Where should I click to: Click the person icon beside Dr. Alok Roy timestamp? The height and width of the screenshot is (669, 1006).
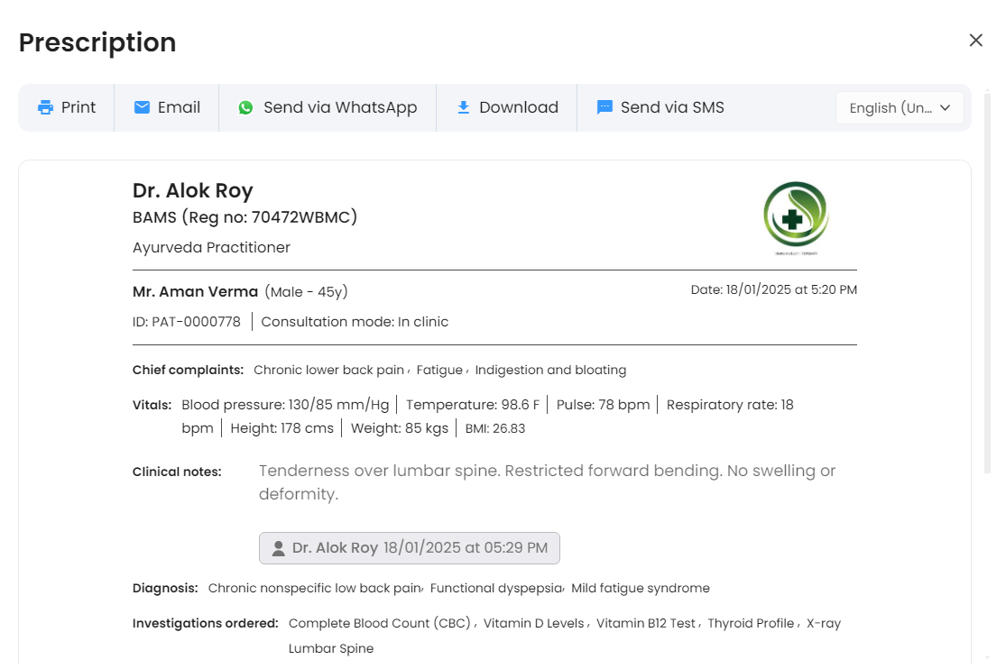pos(279,548)
